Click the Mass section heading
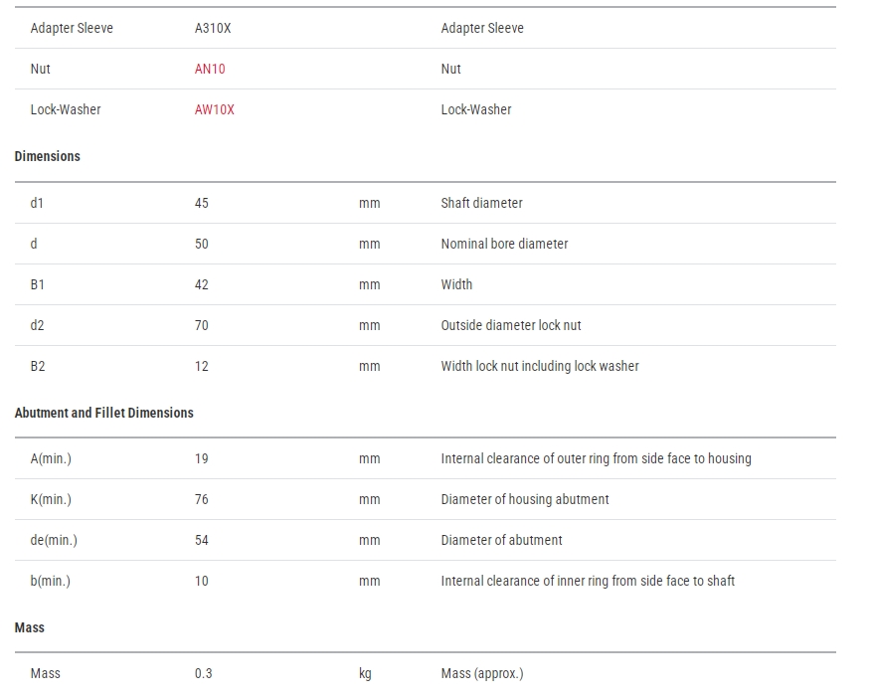Image resolution: width=873 pixels, height=699 pixels. [30, 627]
